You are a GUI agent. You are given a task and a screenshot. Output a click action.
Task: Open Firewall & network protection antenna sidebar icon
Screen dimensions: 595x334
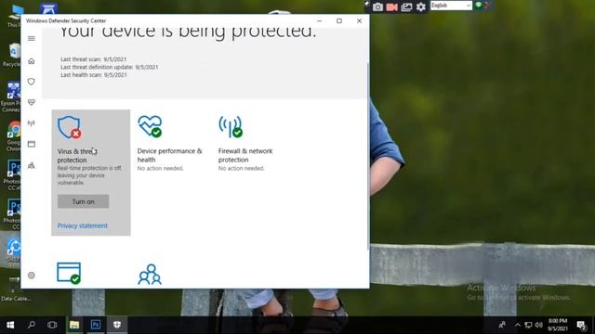click(32, 123)
